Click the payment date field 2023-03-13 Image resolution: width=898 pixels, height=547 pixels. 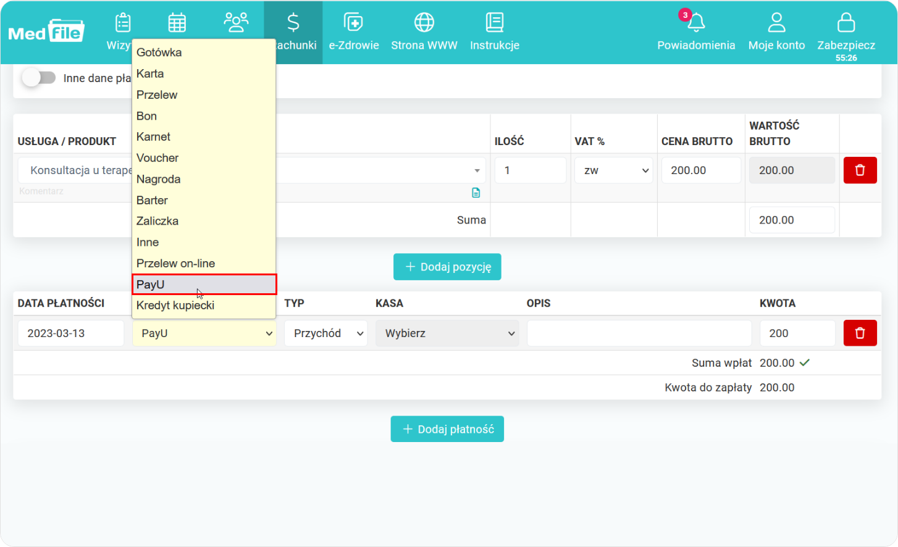(70, 333)
